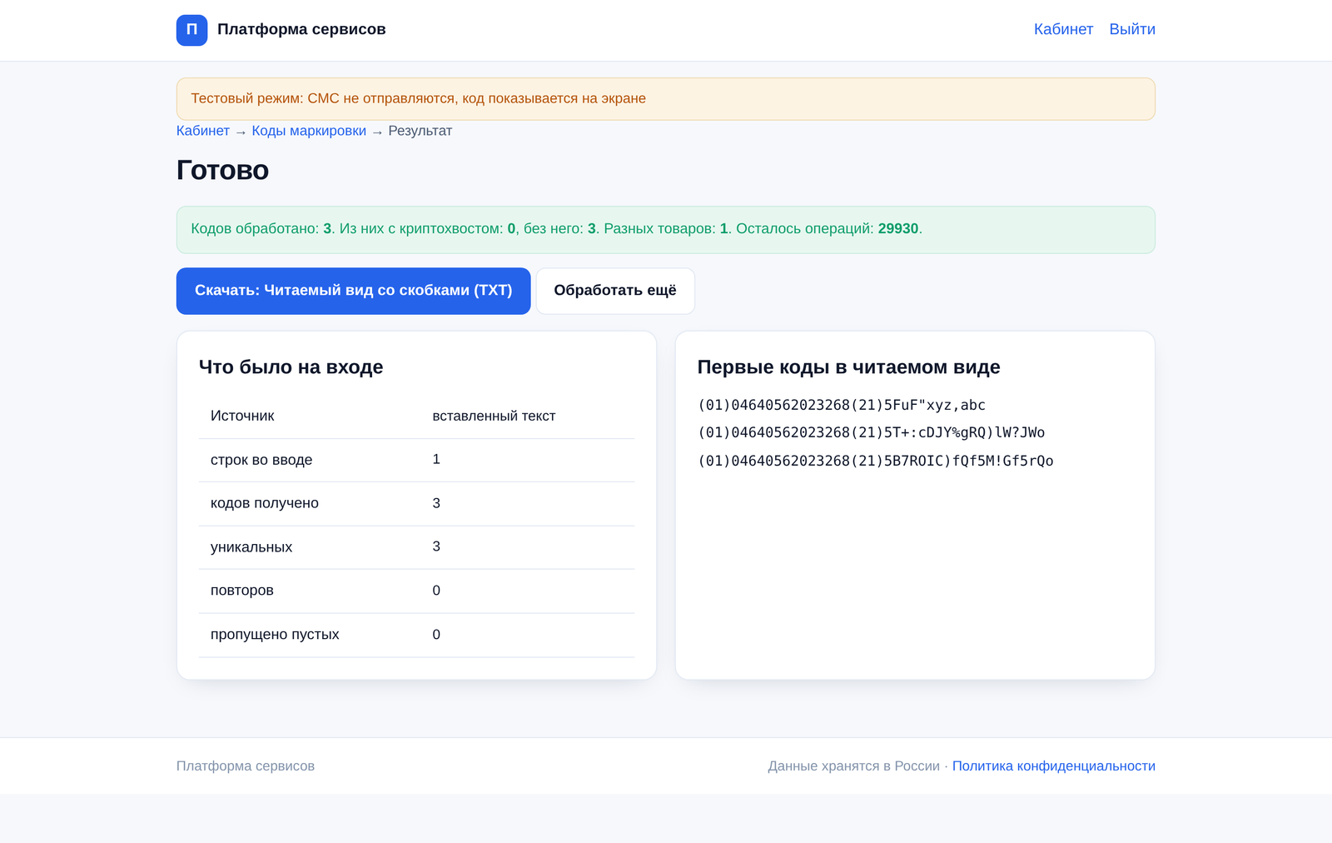Open Коды маркировки breadcrumb link

(x=309, y=131)
